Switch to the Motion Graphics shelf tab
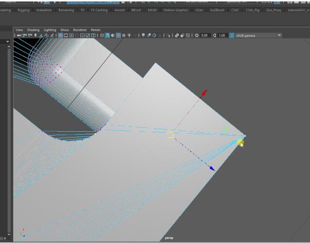Image resolution: width=310 pixels, height=243 pixels. (x=175, y=10)
